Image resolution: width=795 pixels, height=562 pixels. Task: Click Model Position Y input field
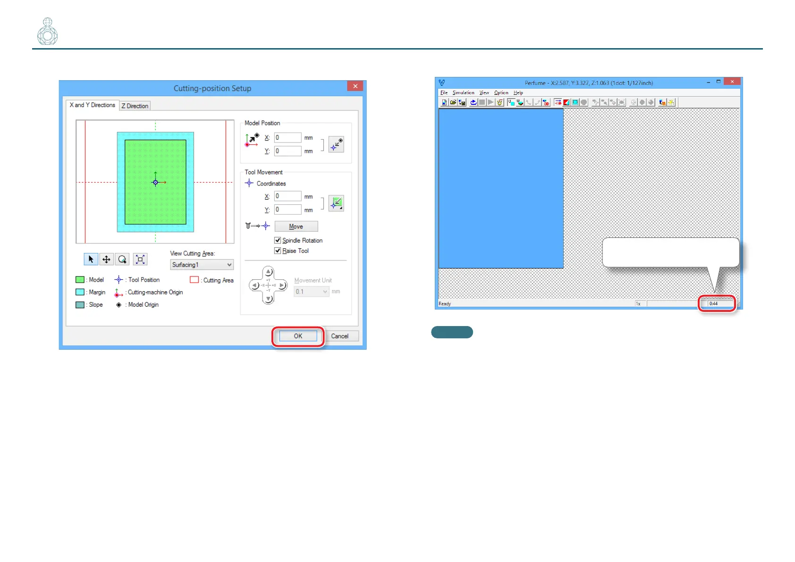click(x=288, y=151)
